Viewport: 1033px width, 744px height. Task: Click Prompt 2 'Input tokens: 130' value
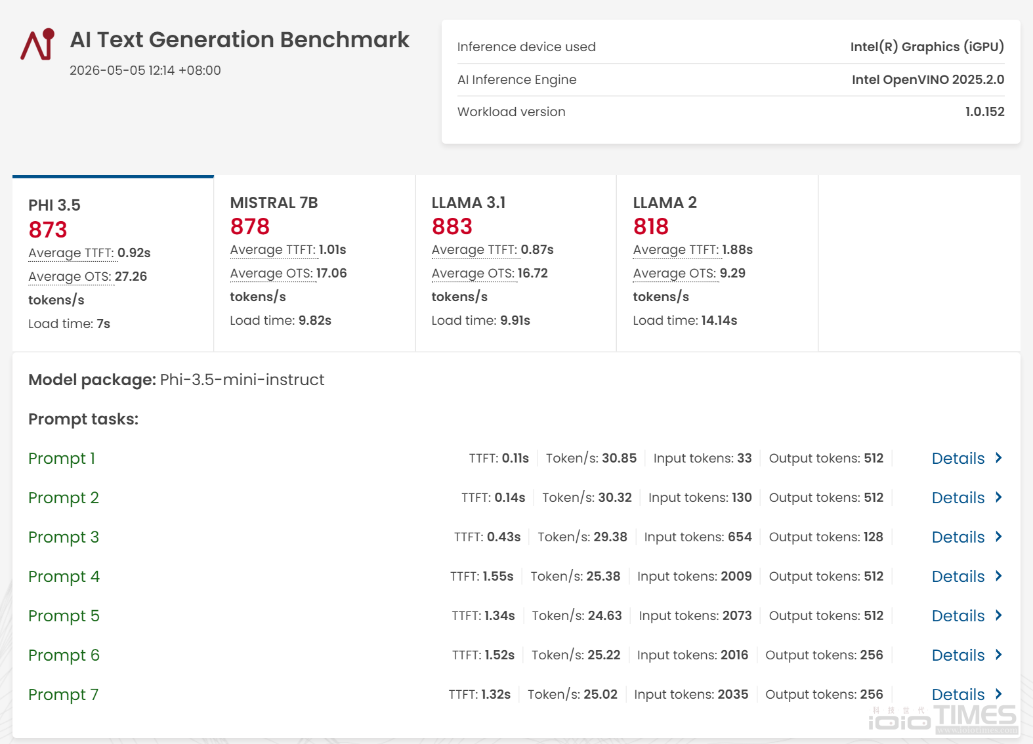tap(700, 497)
